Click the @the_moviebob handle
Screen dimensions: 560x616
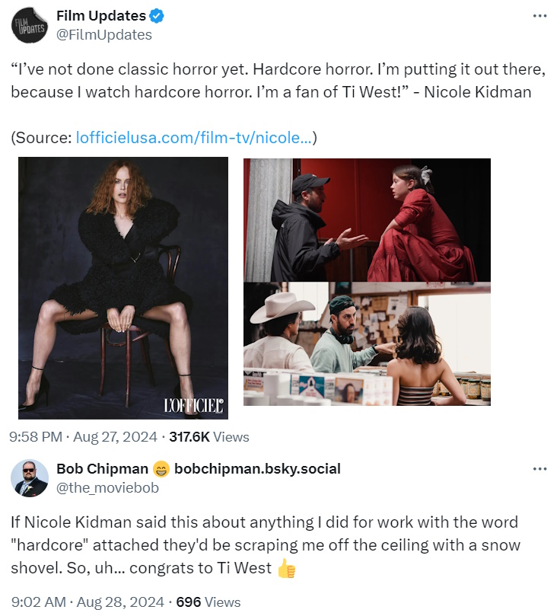(x=107, y=487)
